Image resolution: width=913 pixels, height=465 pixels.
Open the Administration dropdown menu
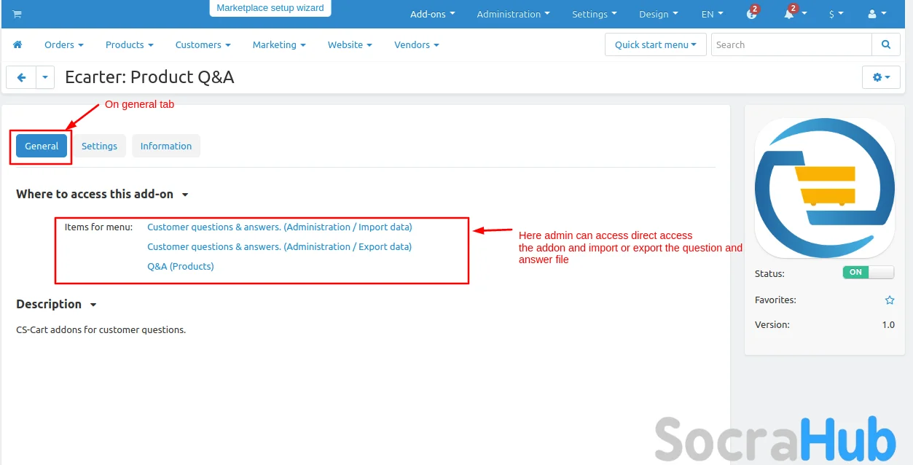(x=513, y=14)
